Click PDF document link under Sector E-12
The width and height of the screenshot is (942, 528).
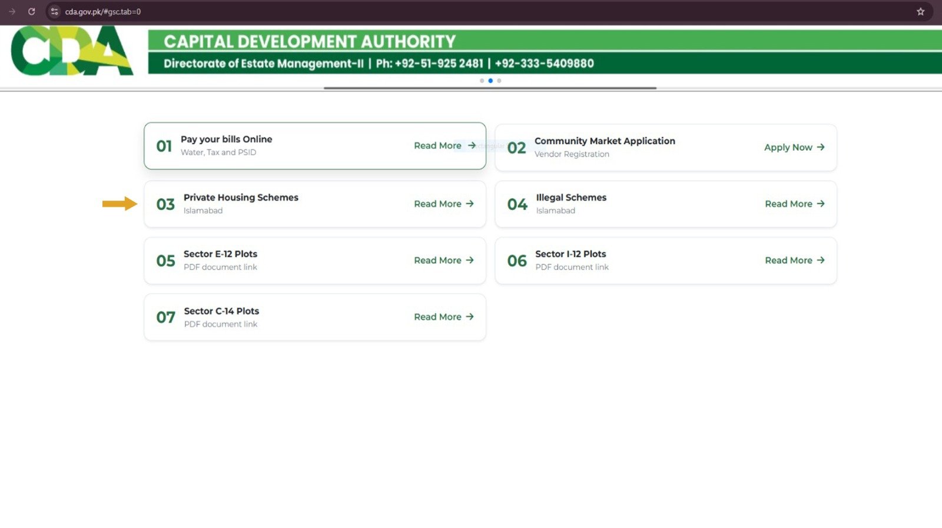click(220, 267)
